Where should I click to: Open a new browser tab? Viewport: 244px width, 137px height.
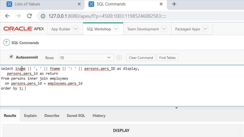click(174, 4)
